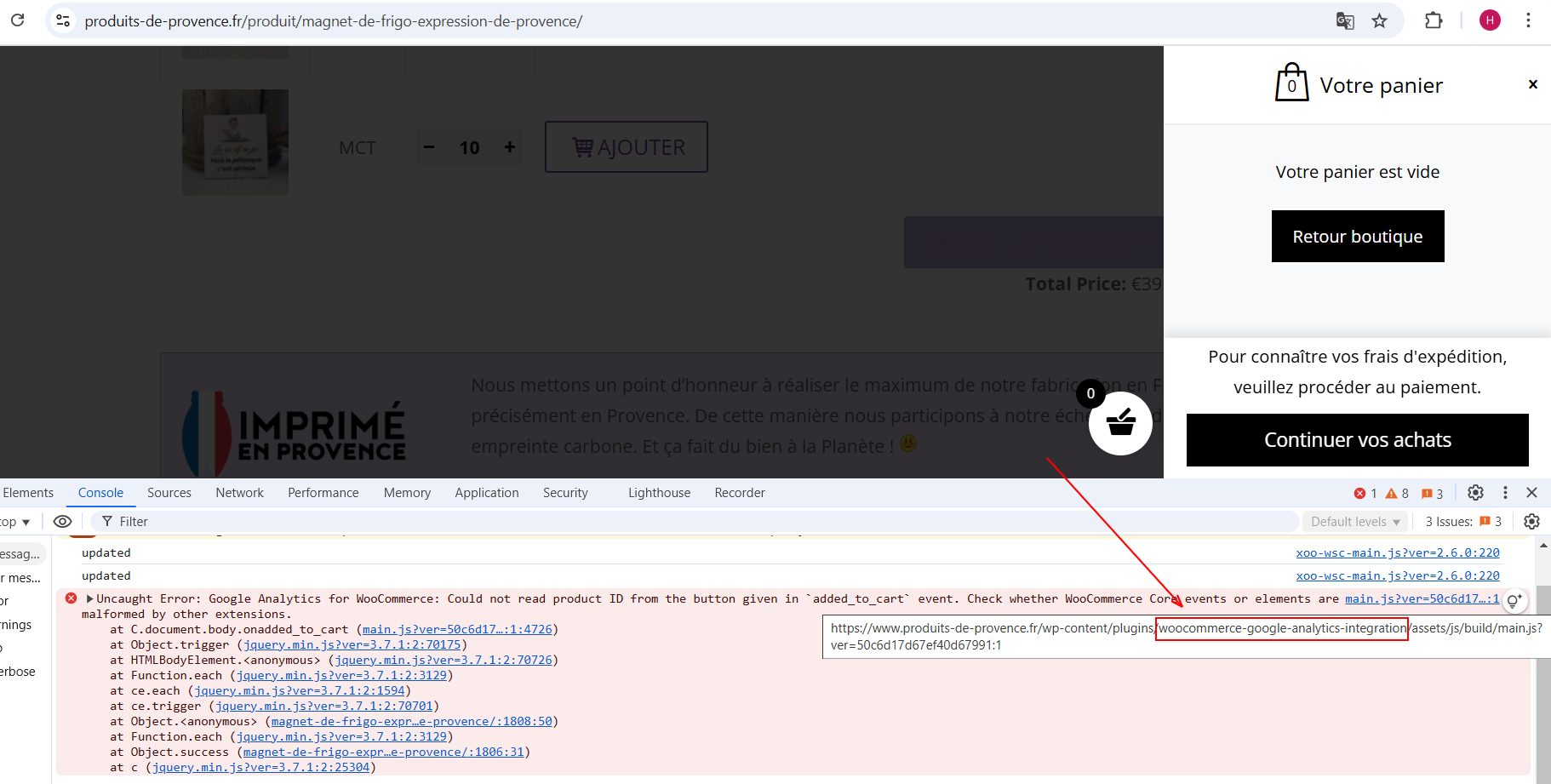
Task: Open jquery.min.js:2:1594 stack link
Action: pos(300,690)
